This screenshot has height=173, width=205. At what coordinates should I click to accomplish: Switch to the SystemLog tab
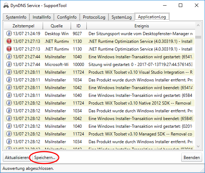122,17
